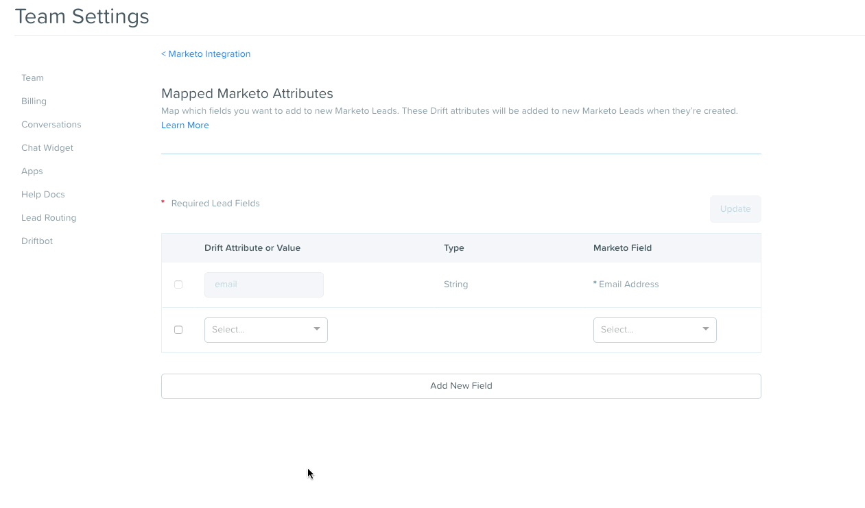This screenshot has height=508, width=865.
Task: Open the Drift Attribute Select dropdown
Action: coord(266,330)
